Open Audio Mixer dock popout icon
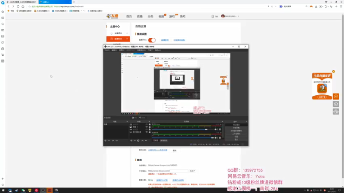344x193 pixels. [x=222, y=121]
